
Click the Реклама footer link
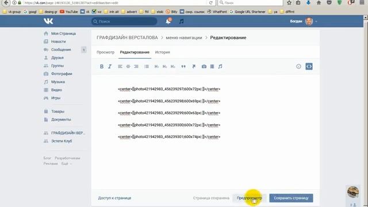[x=51, y=163]
